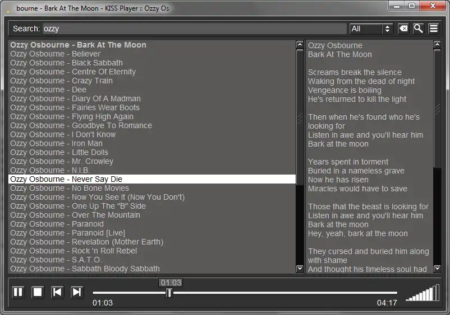Select Ozzy Osbourne - Bark At The Moon
This screenshot has width=450, height=315.
click(152, 45)
